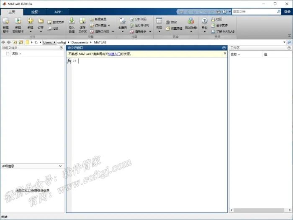The image size is (293, 220).
Task: Click the yellow plus New (新建) icon
Action: (31, 21)
